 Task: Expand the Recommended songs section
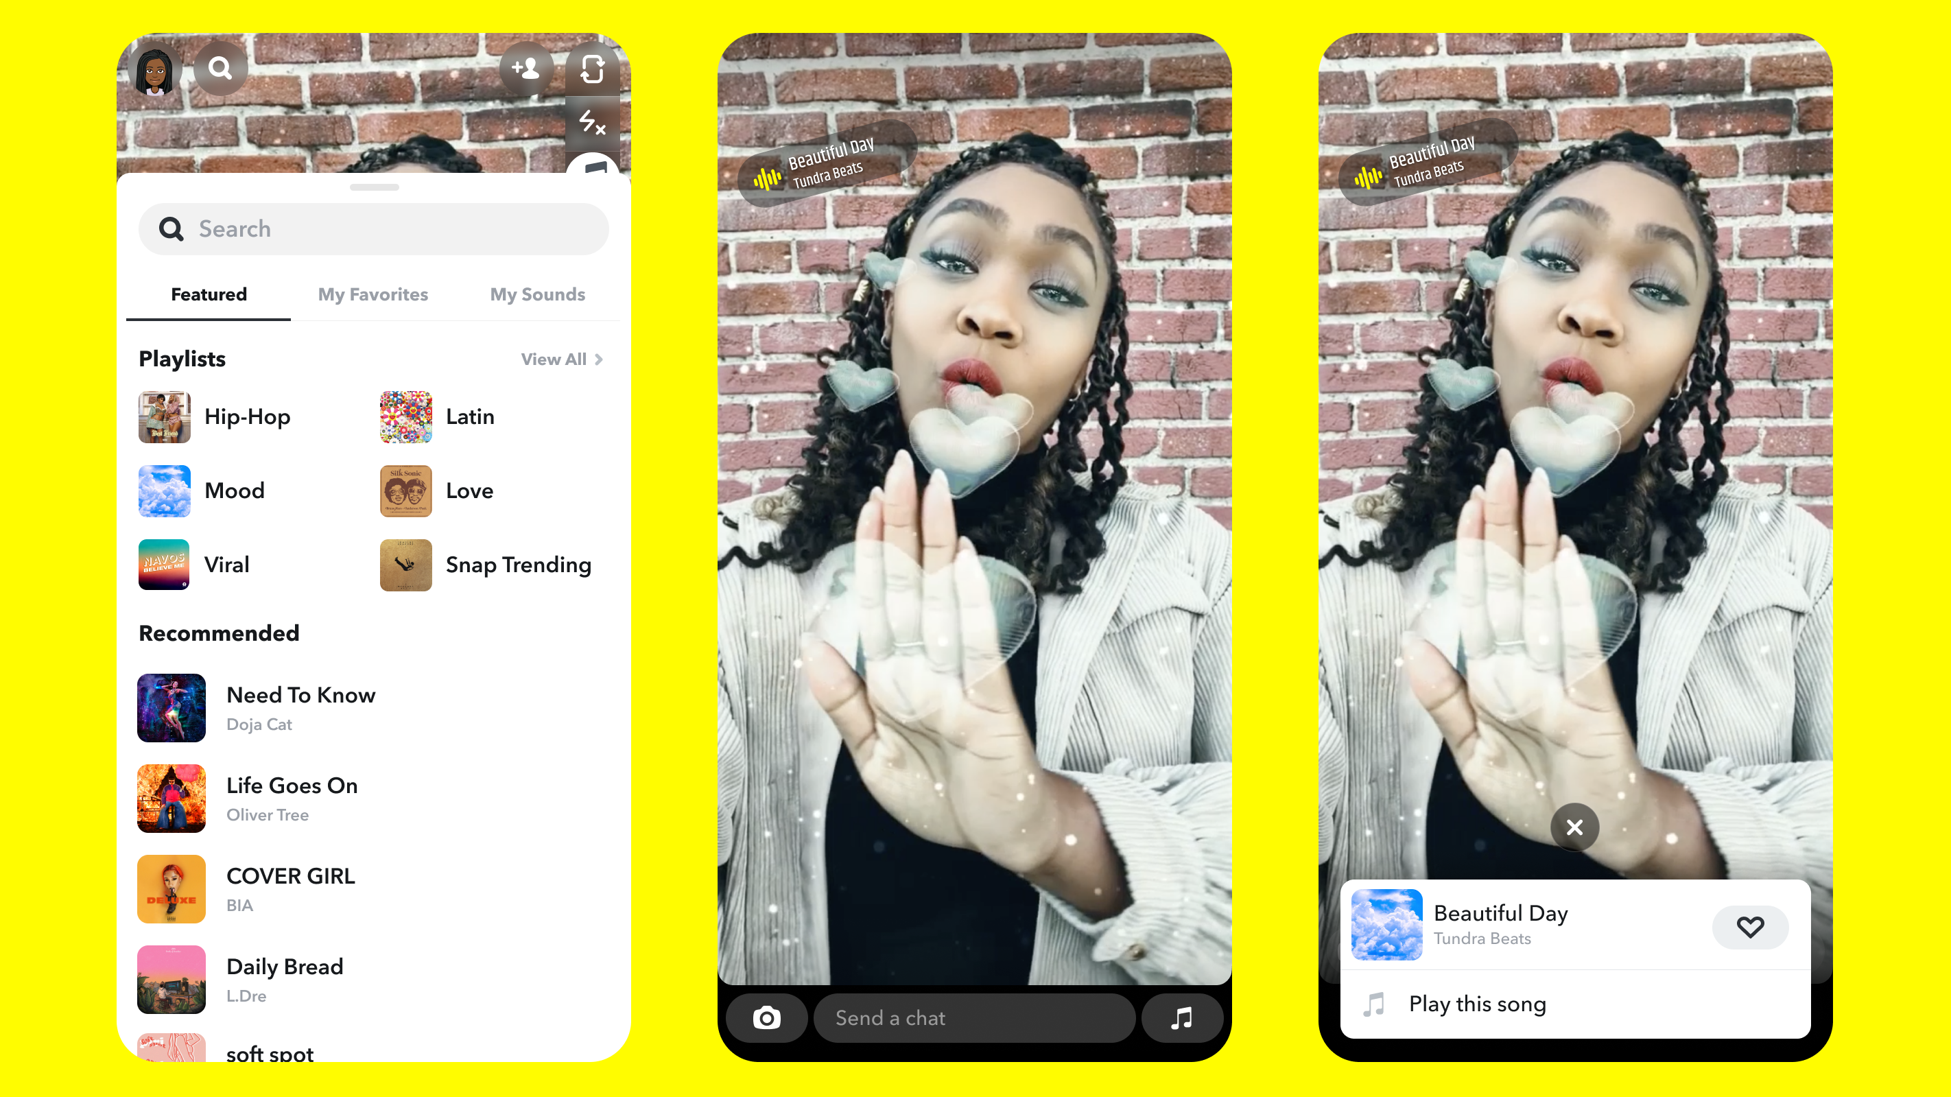[217, 633]
